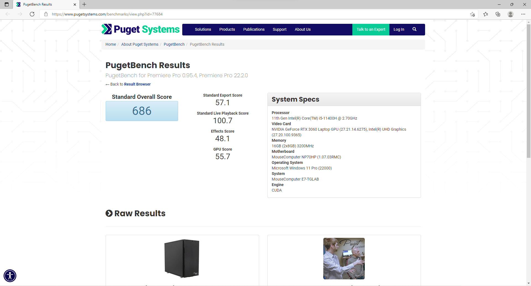Click the PugetBench for Premiere Pro subtitle
Screen dimensions: 531x286
click(176, 75)
